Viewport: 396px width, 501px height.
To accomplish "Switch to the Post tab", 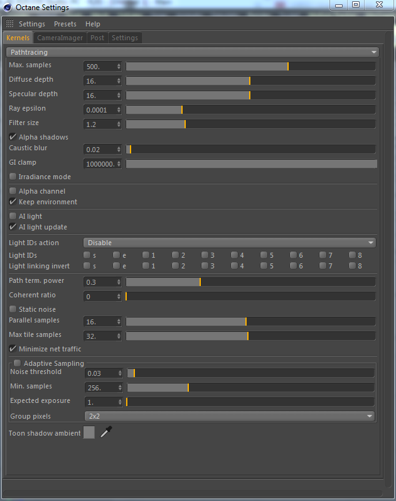I will (x=97, y=38).
